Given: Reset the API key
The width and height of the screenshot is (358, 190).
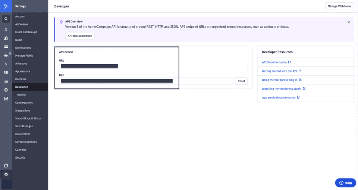Looking at the screenshot, I should coord(241,81).
